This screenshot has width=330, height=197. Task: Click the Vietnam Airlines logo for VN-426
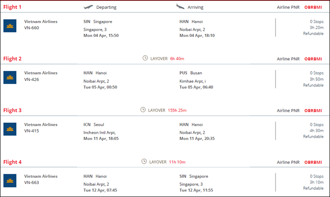[10, 77]
